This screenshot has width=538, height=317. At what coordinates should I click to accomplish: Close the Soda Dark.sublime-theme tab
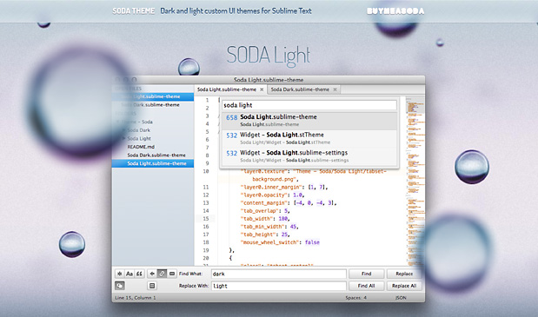335,89
